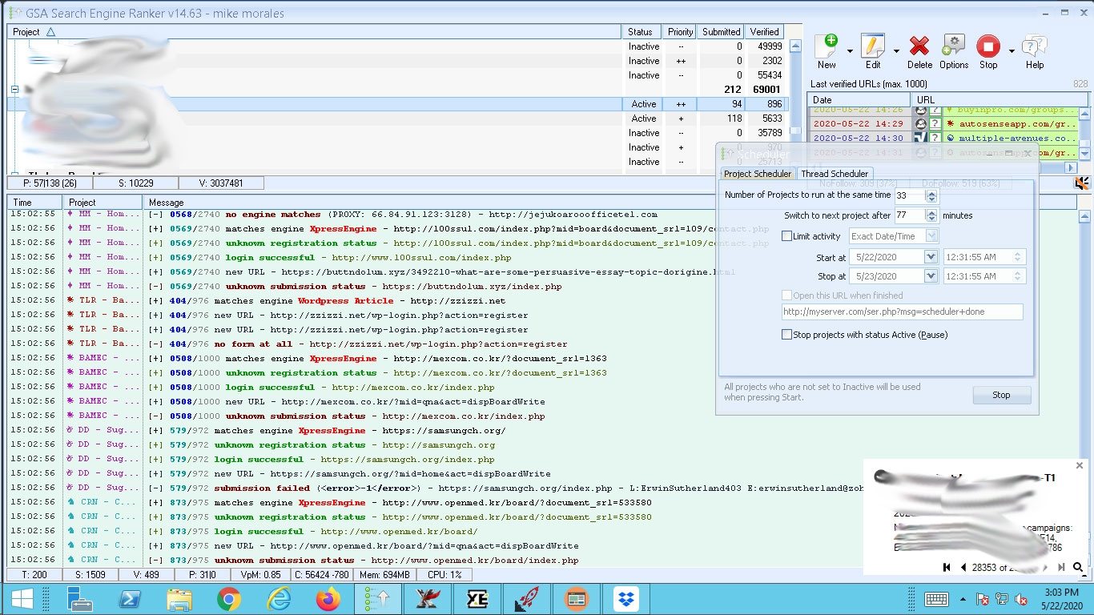
Task: Select the Active project row with 896 verified
Action: tap(397, 104)
